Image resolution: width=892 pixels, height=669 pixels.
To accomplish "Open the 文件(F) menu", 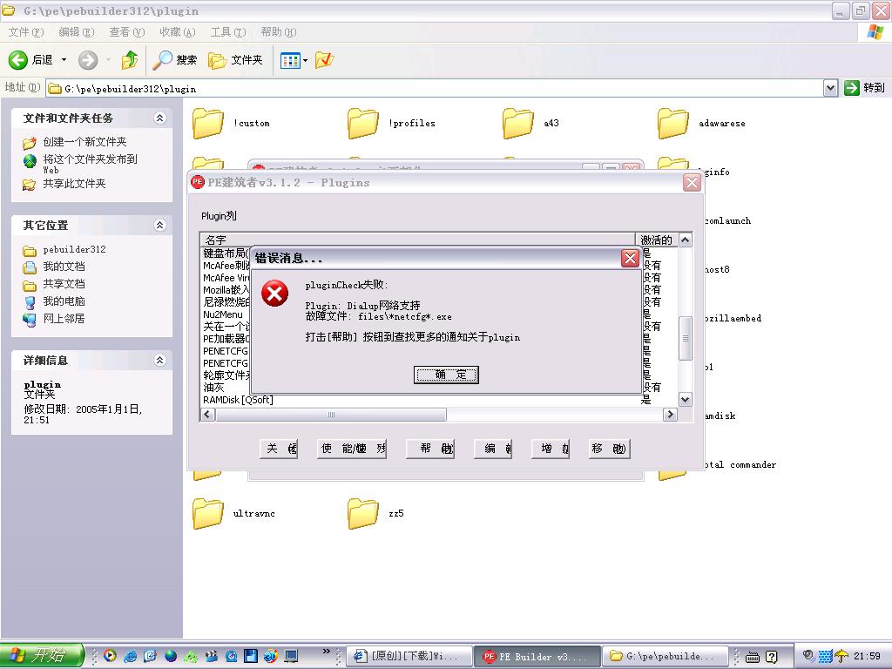I will [26, 32].
